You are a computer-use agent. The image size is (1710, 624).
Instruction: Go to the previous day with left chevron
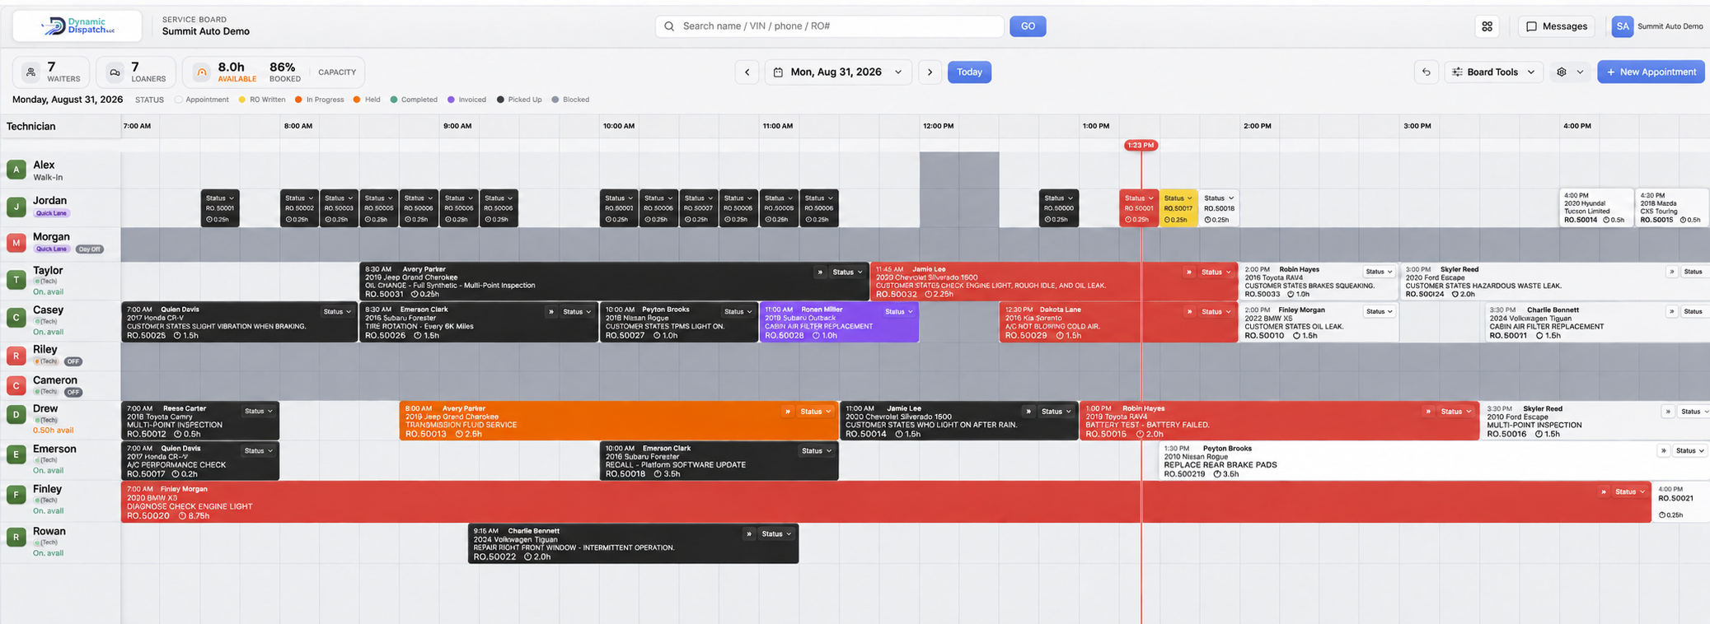tap(747, 72)
